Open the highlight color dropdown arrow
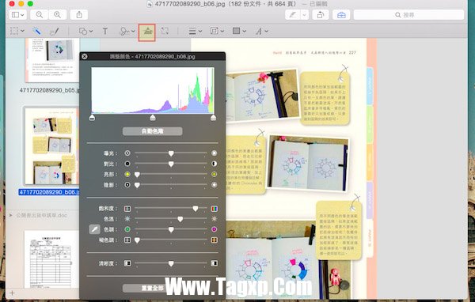475x302 pixels. pyautogui.click(x=305, y=15)
